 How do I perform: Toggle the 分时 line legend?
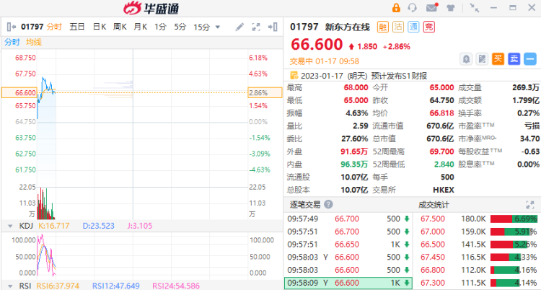click(12, 42)
